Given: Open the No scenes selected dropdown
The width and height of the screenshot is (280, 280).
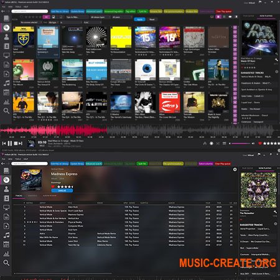Looking at the screenshot, I should click(31, 22).
